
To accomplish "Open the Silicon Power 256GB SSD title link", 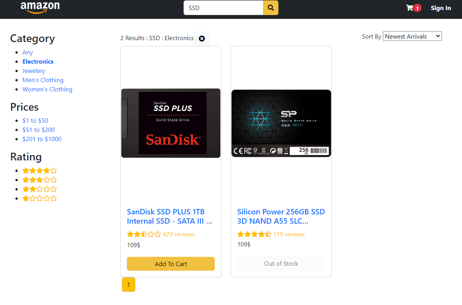I will [281, 216].
